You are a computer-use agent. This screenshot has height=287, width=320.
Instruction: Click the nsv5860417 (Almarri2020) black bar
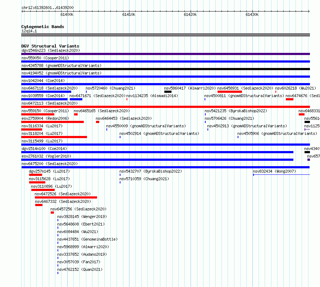168,92
